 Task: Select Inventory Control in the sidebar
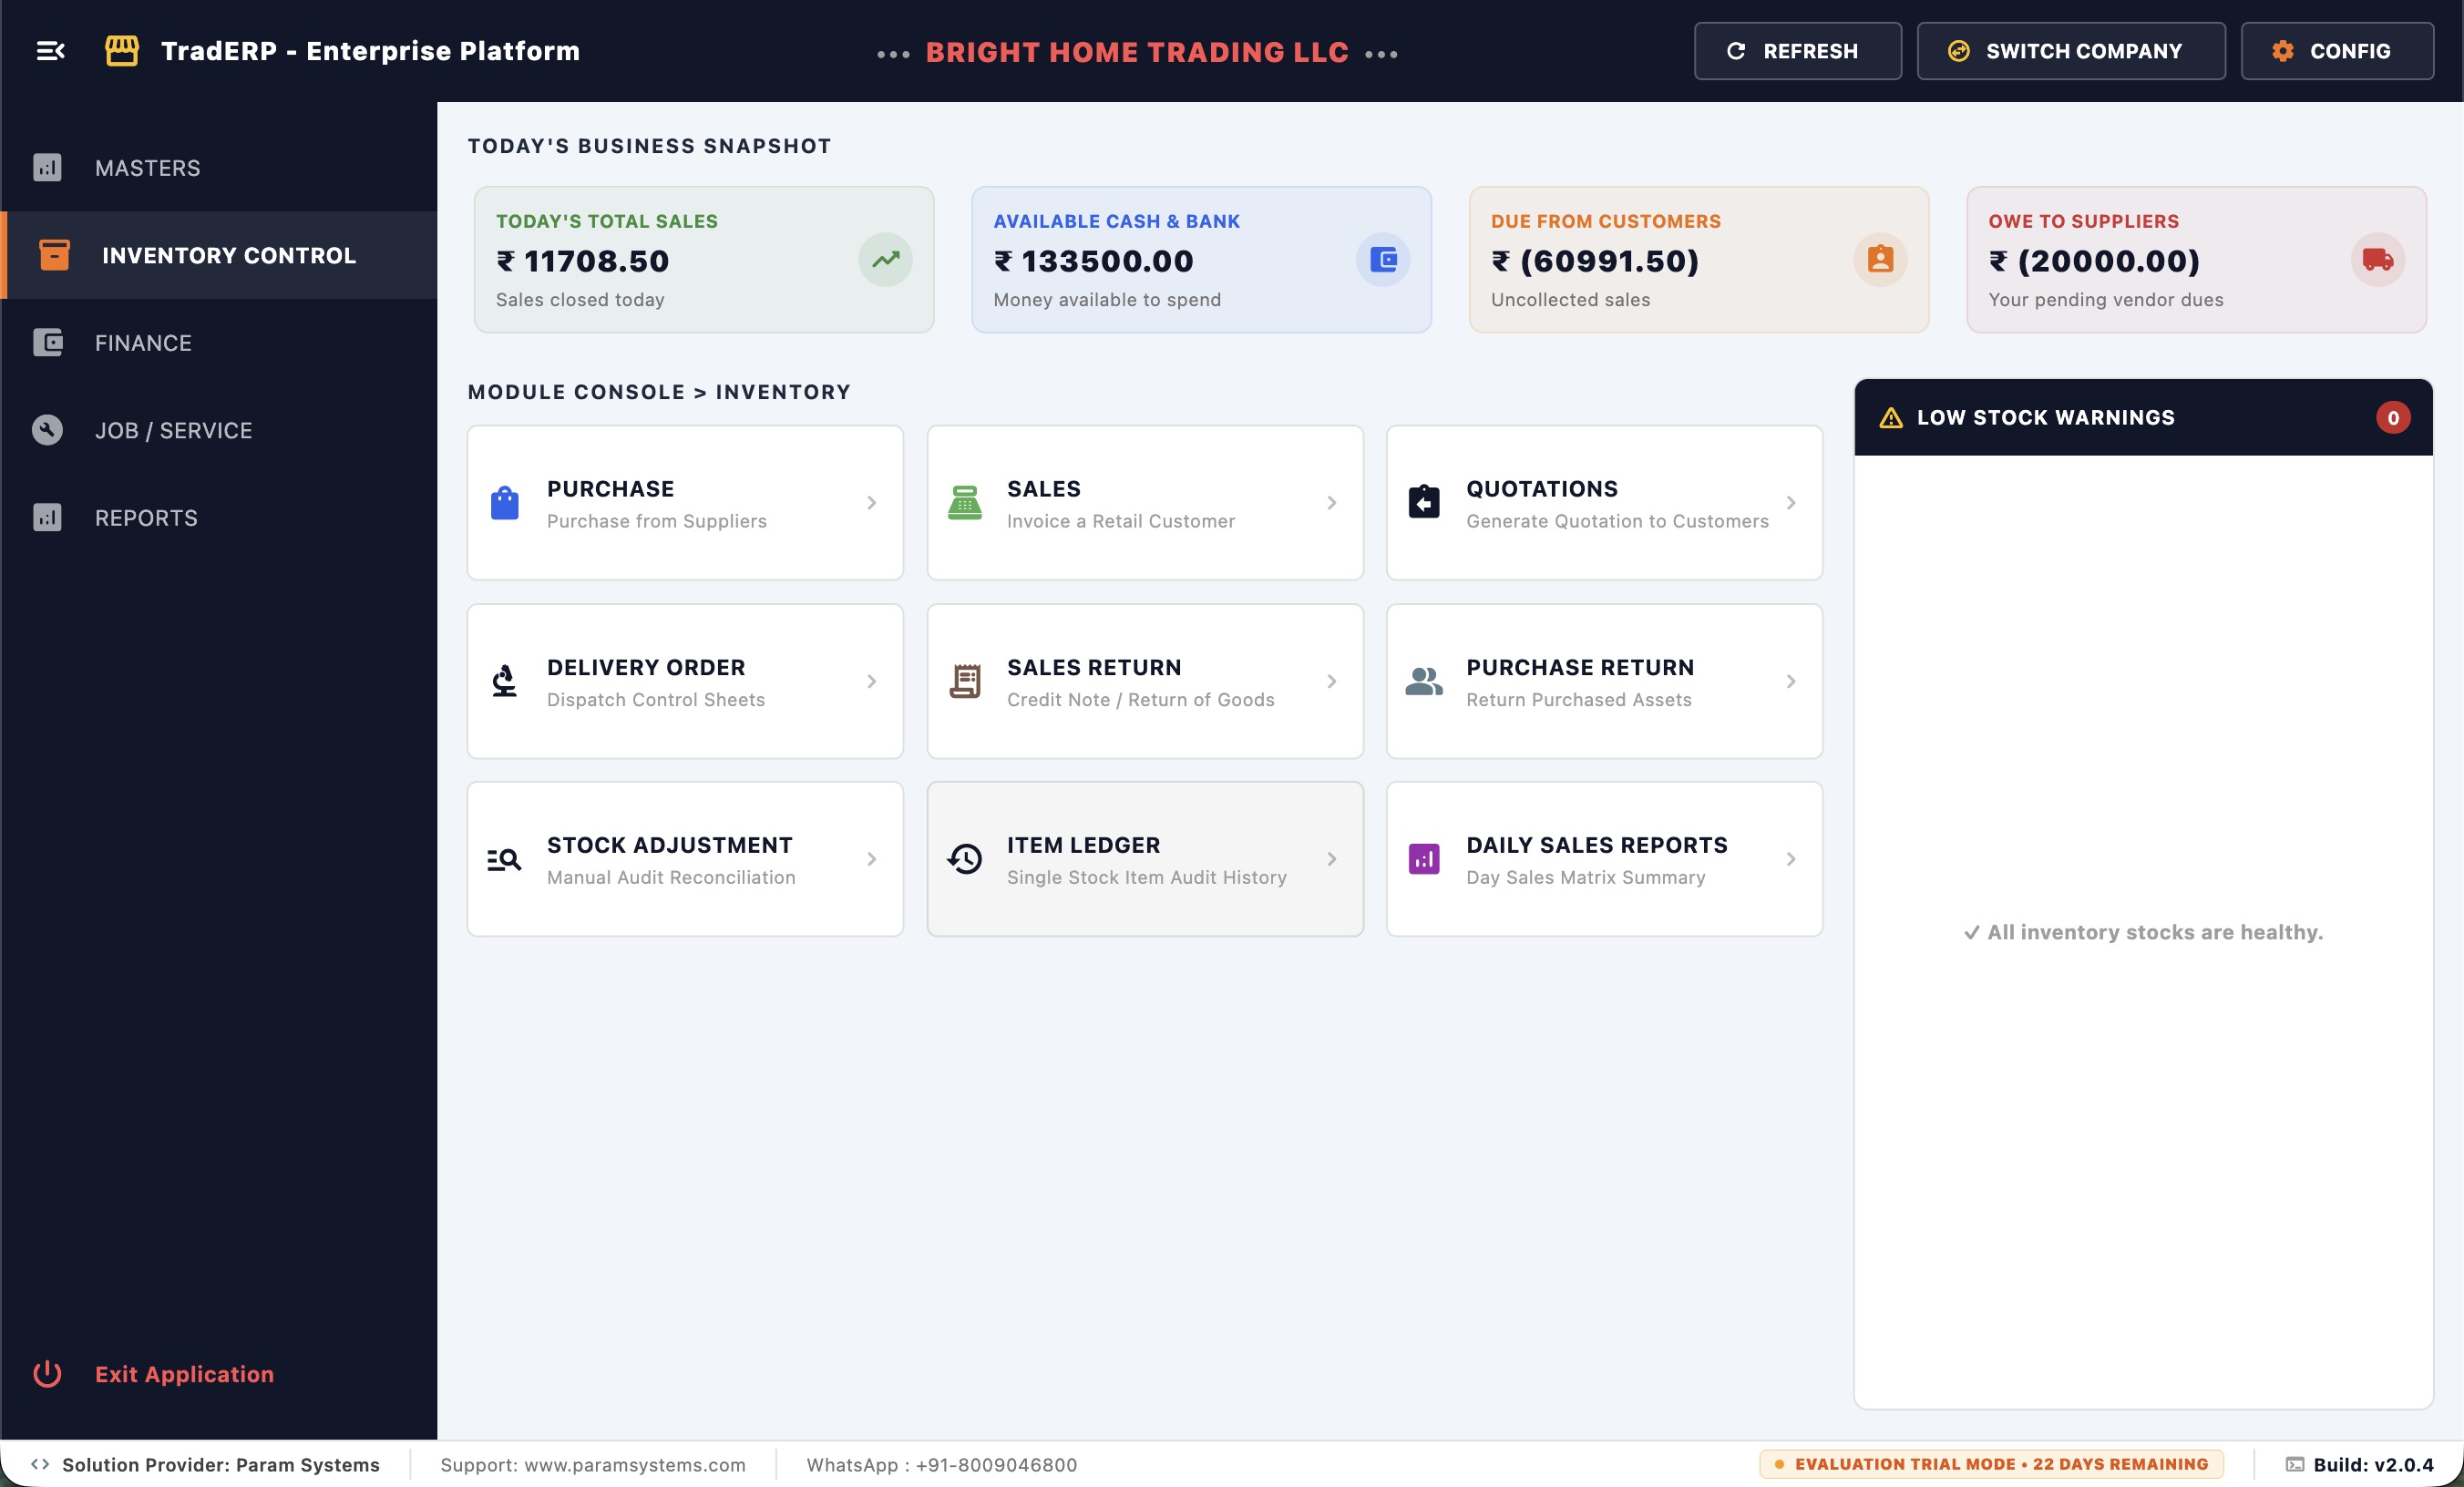219,255
